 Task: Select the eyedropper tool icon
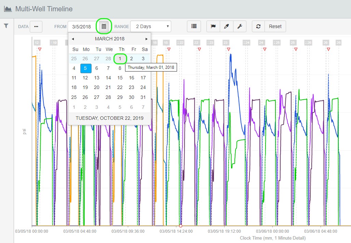[x=226, y=26]
